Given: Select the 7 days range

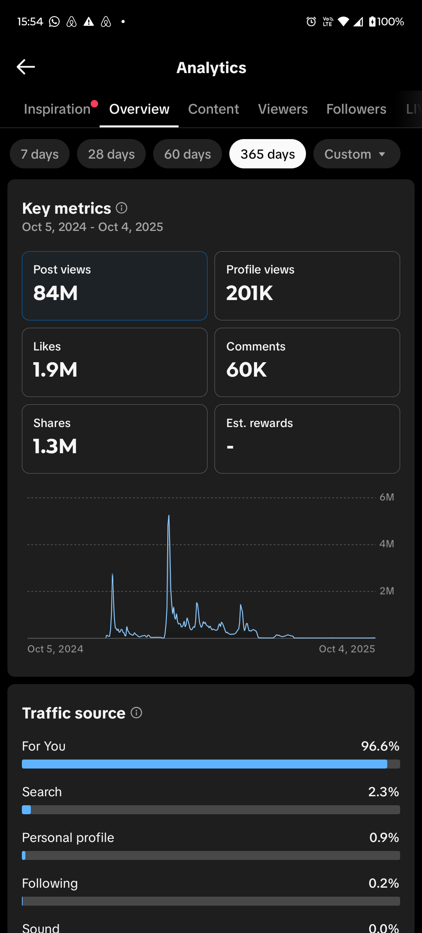Looking at the screenshot, I should [x=39, y=154].
